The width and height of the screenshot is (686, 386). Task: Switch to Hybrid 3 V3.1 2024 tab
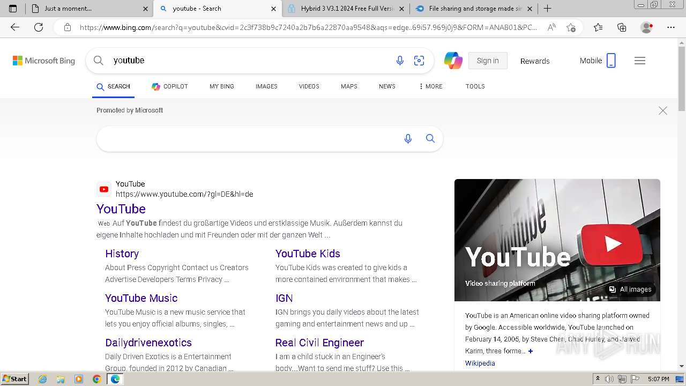click(x=346, y=9)
